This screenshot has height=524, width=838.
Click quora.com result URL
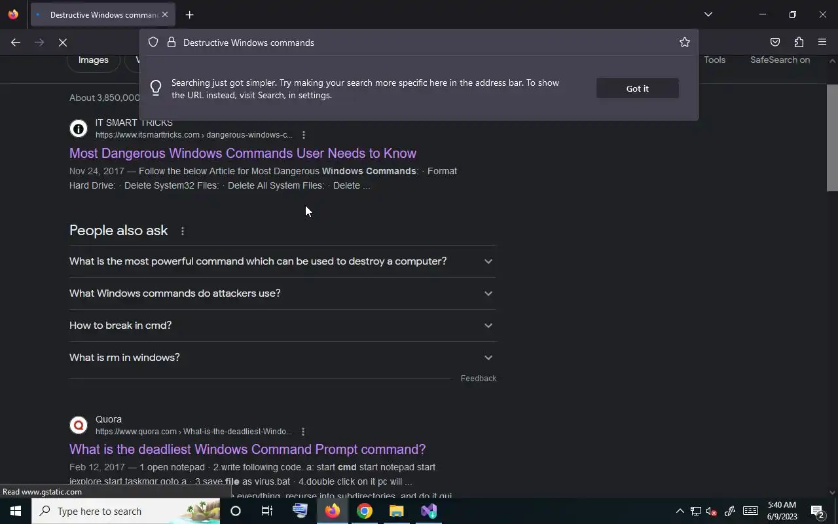coord(194,432)
